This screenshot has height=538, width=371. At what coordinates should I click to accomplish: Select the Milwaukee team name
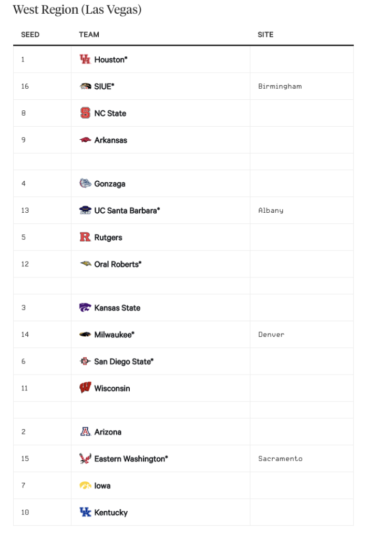coord(114,335)
